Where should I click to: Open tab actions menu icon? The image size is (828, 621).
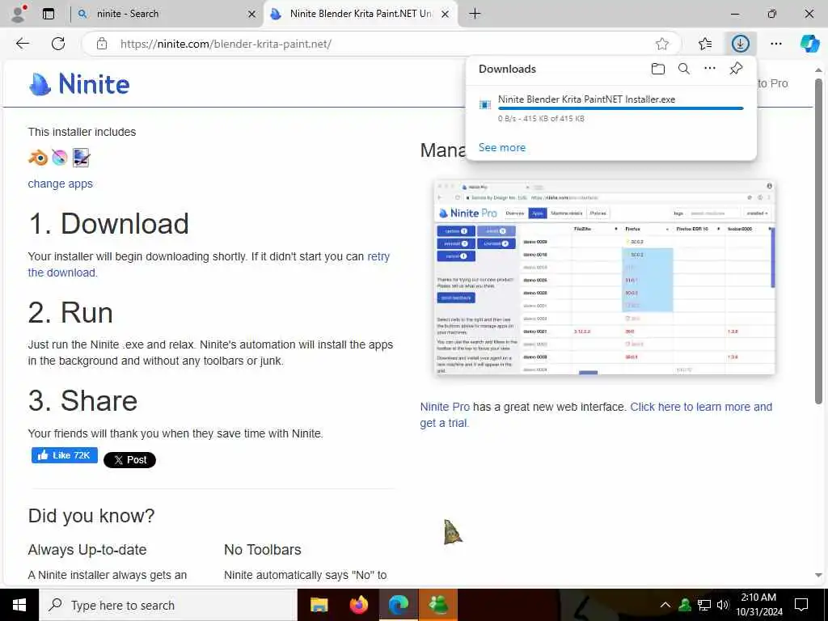coord(49,14)
